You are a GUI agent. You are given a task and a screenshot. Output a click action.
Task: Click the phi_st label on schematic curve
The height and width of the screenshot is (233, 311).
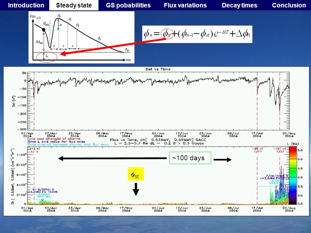coord(127,50)
